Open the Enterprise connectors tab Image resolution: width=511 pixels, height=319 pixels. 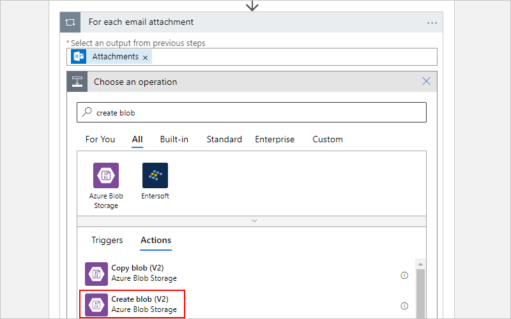[x=275, y=139]
